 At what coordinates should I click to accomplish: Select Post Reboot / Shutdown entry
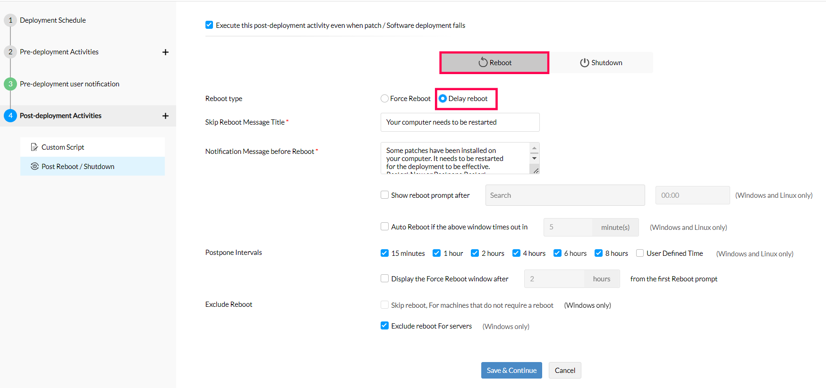77,167
